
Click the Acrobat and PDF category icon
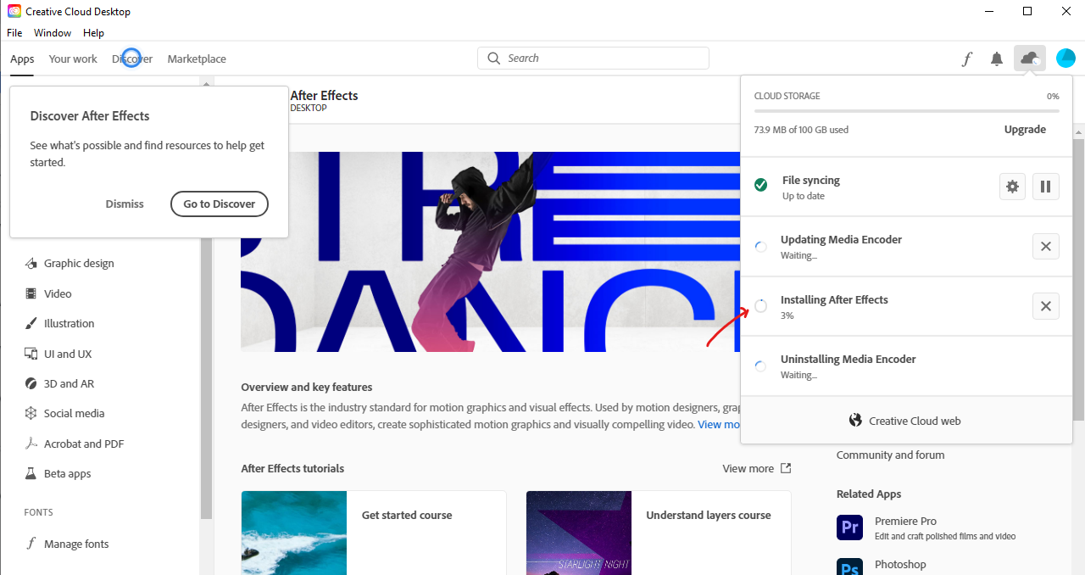coord(31,444)
